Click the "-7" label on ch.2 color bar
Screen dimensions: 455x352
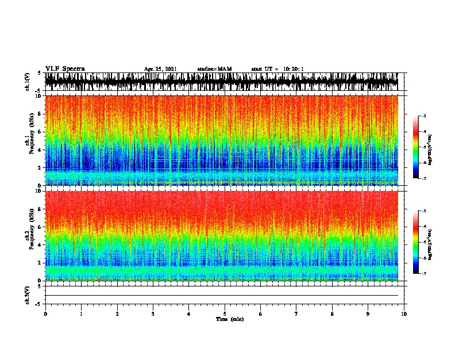tap(424, 274)
